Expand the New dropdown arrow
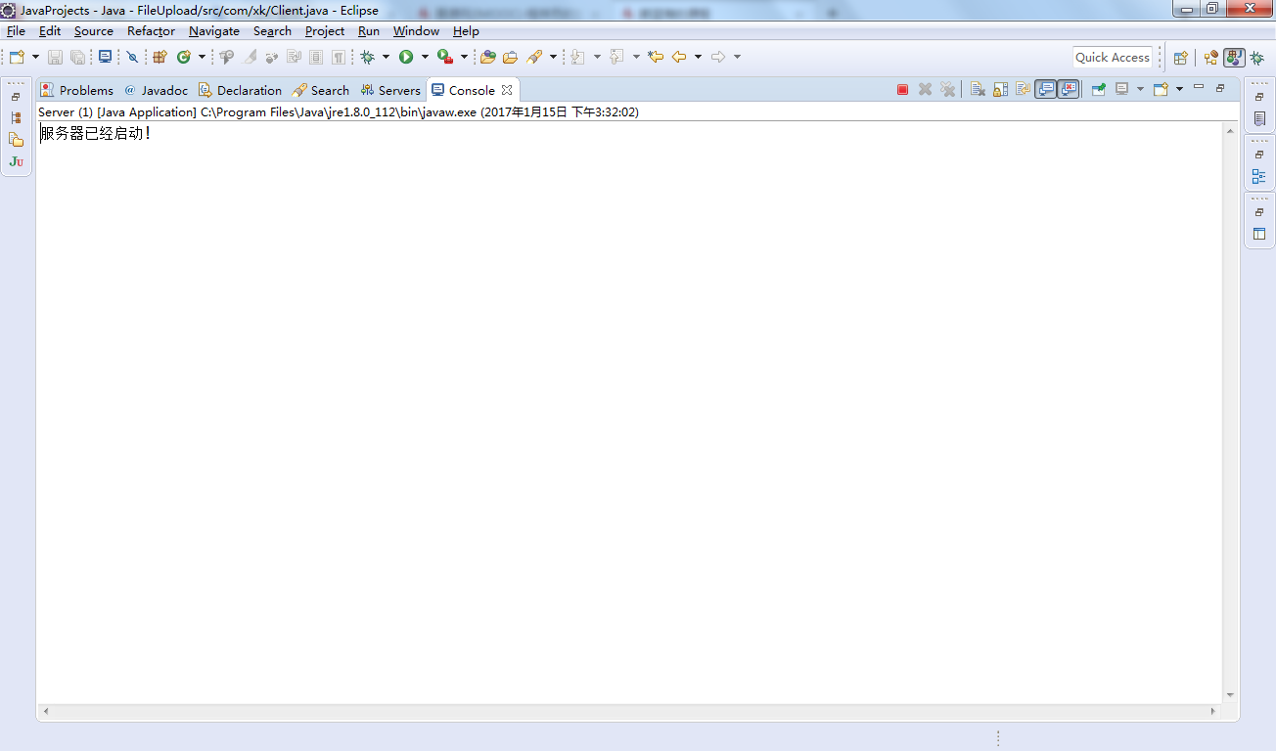 tap(35, 57)
